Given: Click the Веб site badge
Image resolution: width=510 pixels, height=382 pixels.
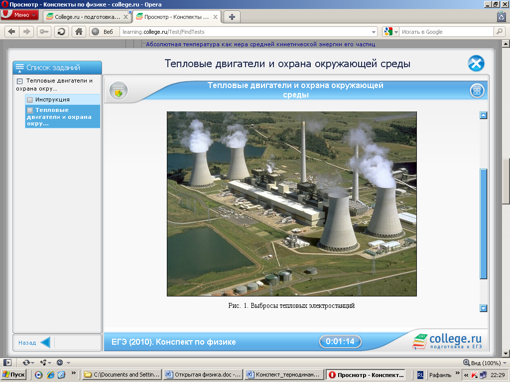Looking at the screenshot, I should pyautogui.click(x=103, y=31).
